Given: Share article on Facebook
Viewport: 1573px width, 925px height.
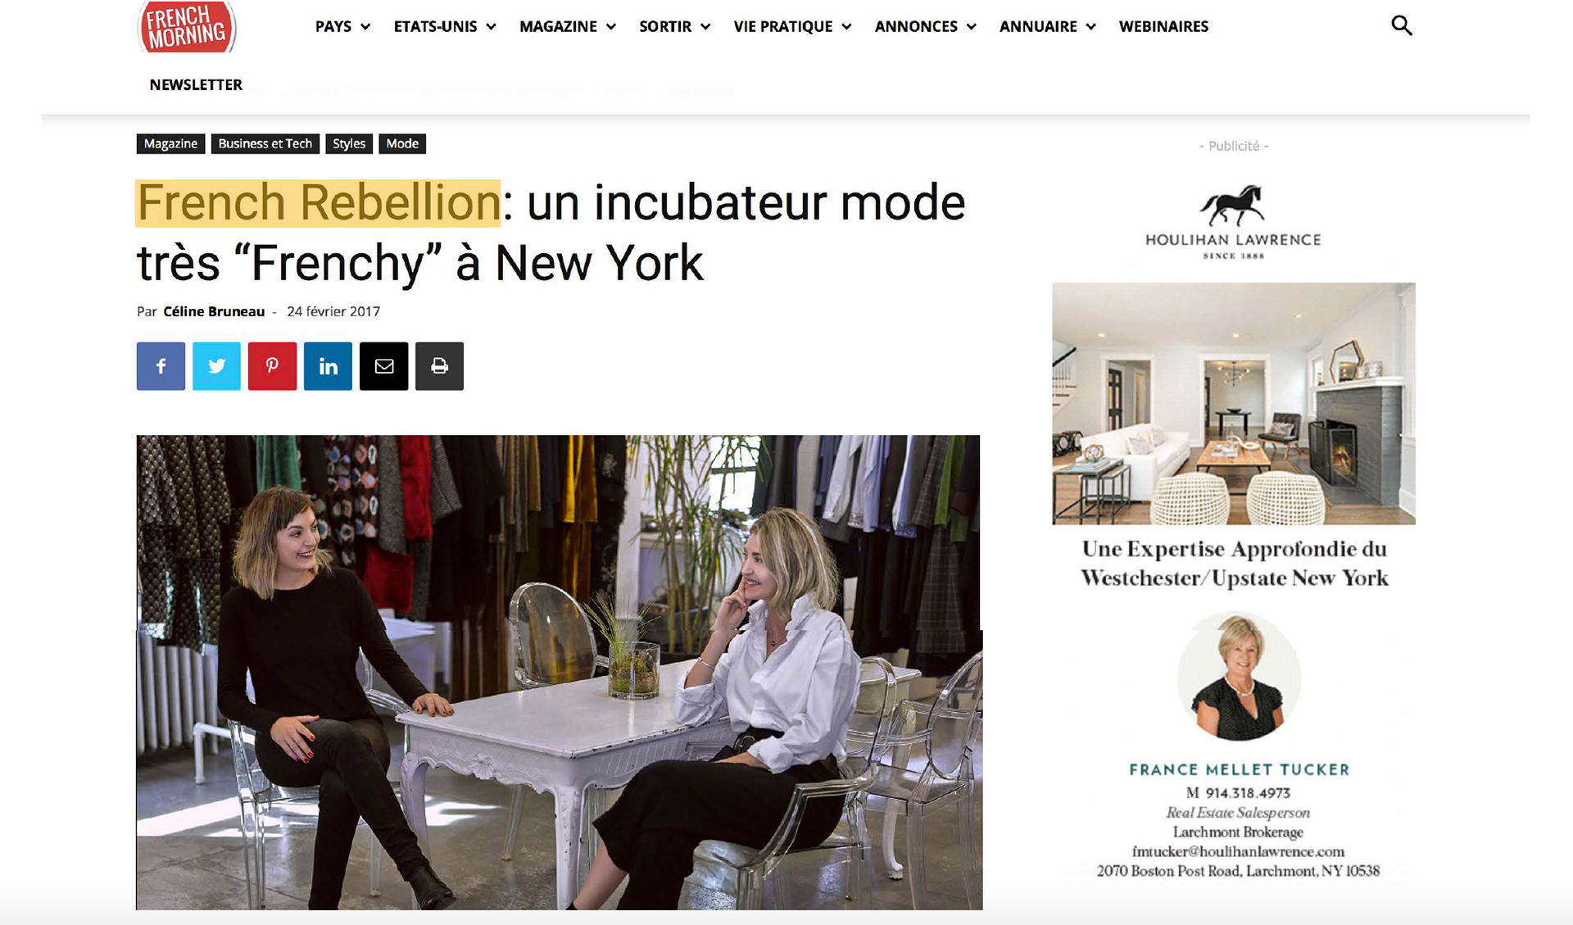Looking at the screenshot, I should click(x=161, y=366).
